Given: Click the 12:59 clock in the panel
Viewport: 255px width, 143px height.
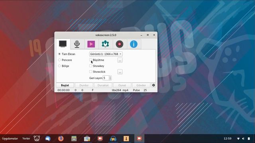Looking at the screenshot, I should coord(228,139).
